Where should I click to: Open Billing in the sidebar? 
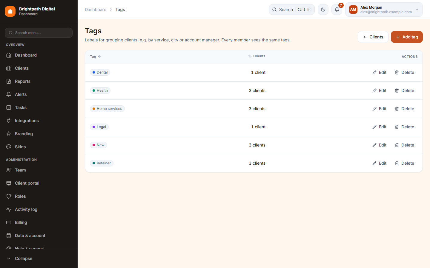pyautogui.click(x=39, y=222)
